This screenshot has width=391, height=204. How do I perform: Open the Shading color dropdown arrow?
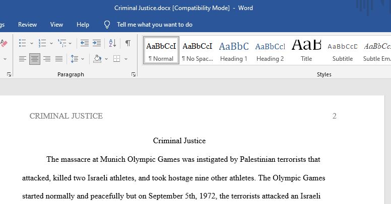point(106,59)
